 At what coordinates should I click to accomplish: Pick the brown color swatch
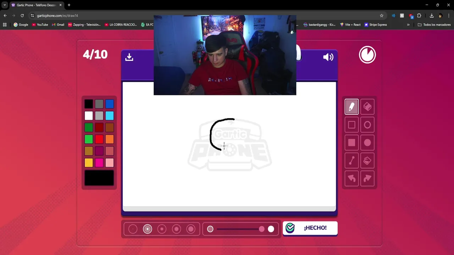[x=109, y=127]
